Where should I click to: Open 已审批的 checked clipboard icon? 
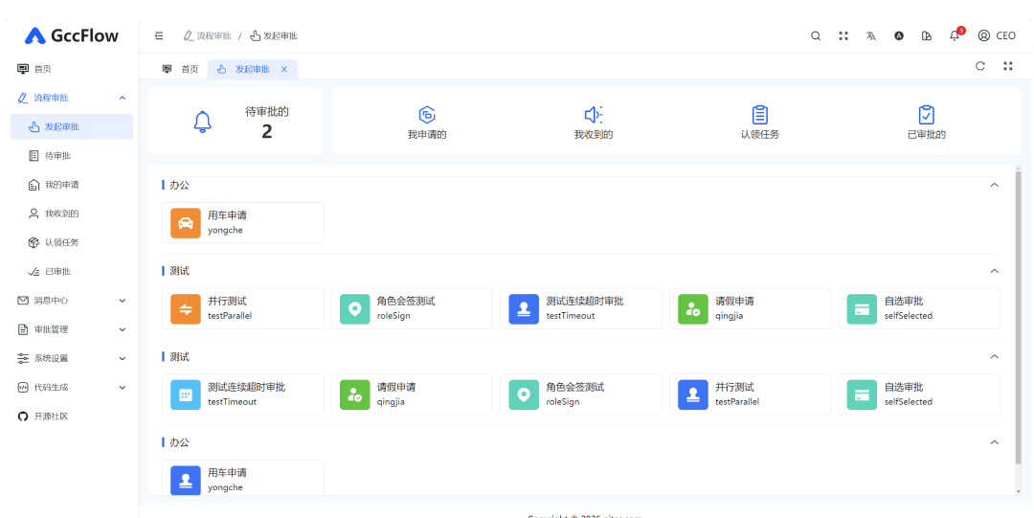pyautogui.click(x=927, y=115)
